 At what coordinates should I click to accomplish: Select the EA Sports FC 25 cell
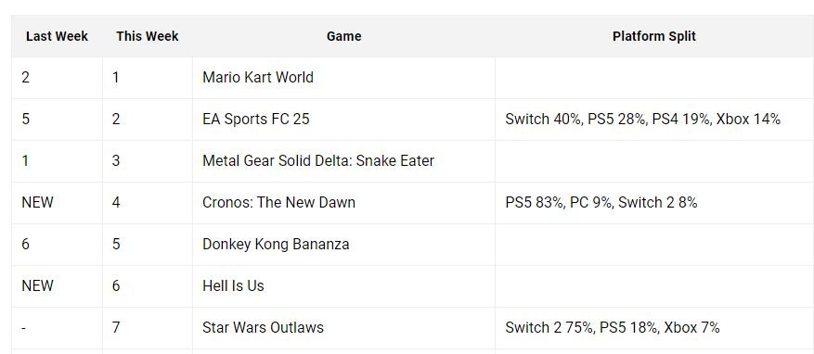[x=343, y=120]
